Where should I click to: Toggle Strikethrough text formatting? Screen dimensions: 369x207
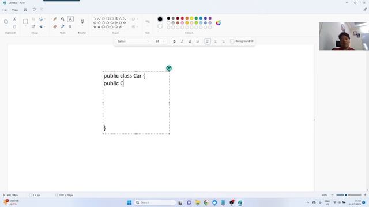point(197,41)
